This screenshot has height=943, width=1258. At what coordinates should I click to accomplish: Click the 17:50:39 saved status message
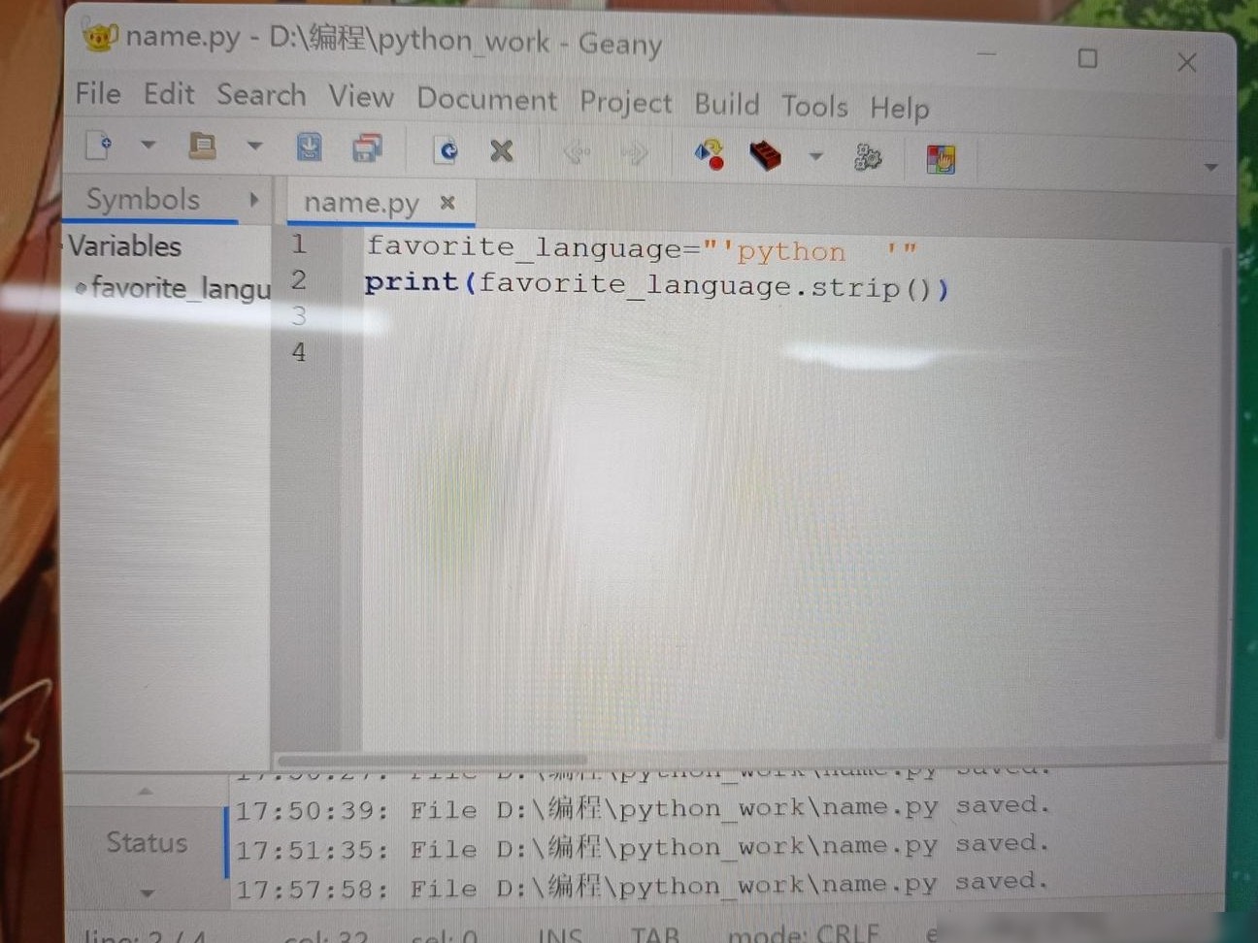(x=643, y=808)
